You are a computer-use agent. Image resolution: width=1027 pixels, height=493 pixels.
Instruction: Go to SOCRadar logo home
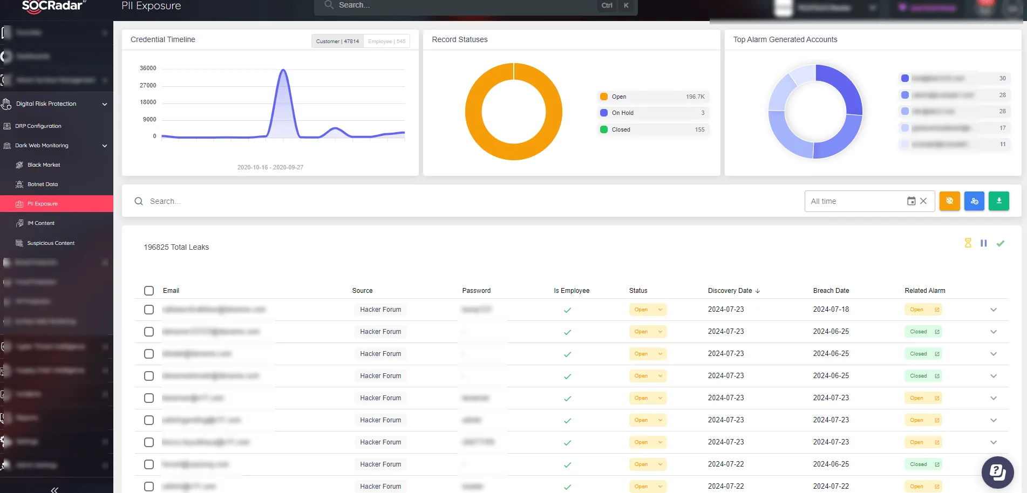[x=53, y=6]
